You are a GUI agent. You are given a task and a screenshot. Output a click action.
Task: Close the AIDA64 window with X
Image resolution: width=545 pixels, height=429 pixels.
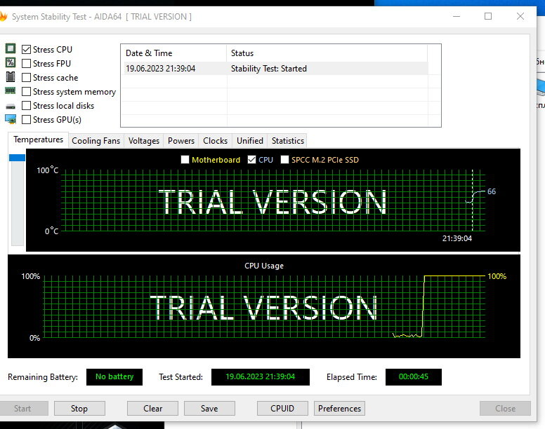click(x=520, y=16)
